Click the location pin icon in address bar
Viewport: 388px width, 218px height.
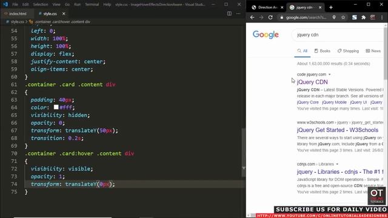click(334, 18)
